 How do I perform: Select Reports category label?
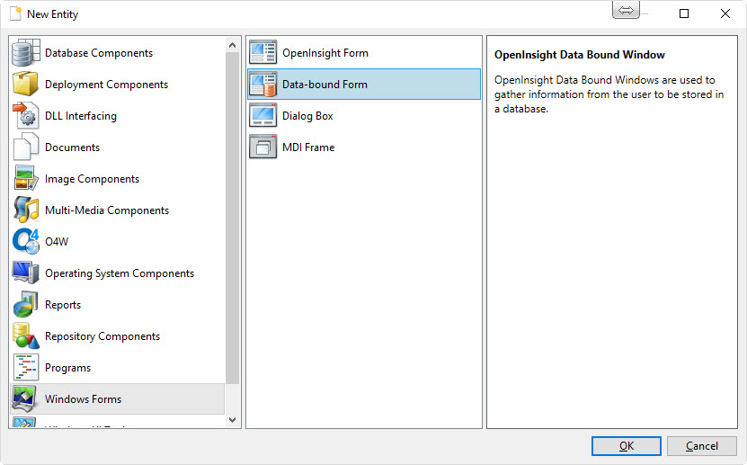click(x=63, y=305)
